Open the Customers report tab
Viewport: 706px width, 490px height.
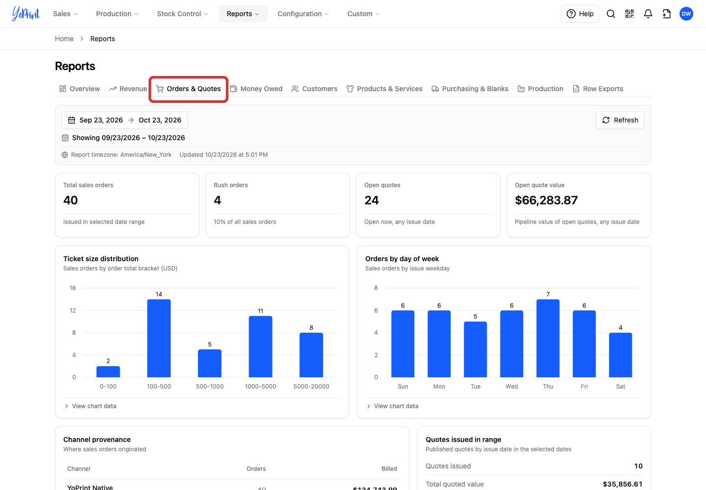coord(314,89)
